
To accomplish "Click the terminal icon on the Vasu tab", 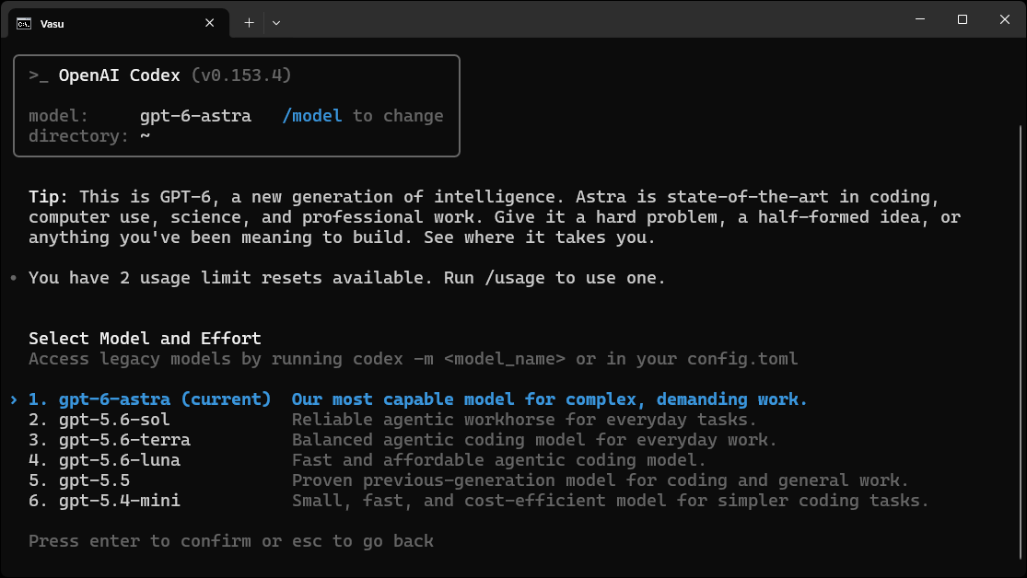I will [x=24, y=24].
